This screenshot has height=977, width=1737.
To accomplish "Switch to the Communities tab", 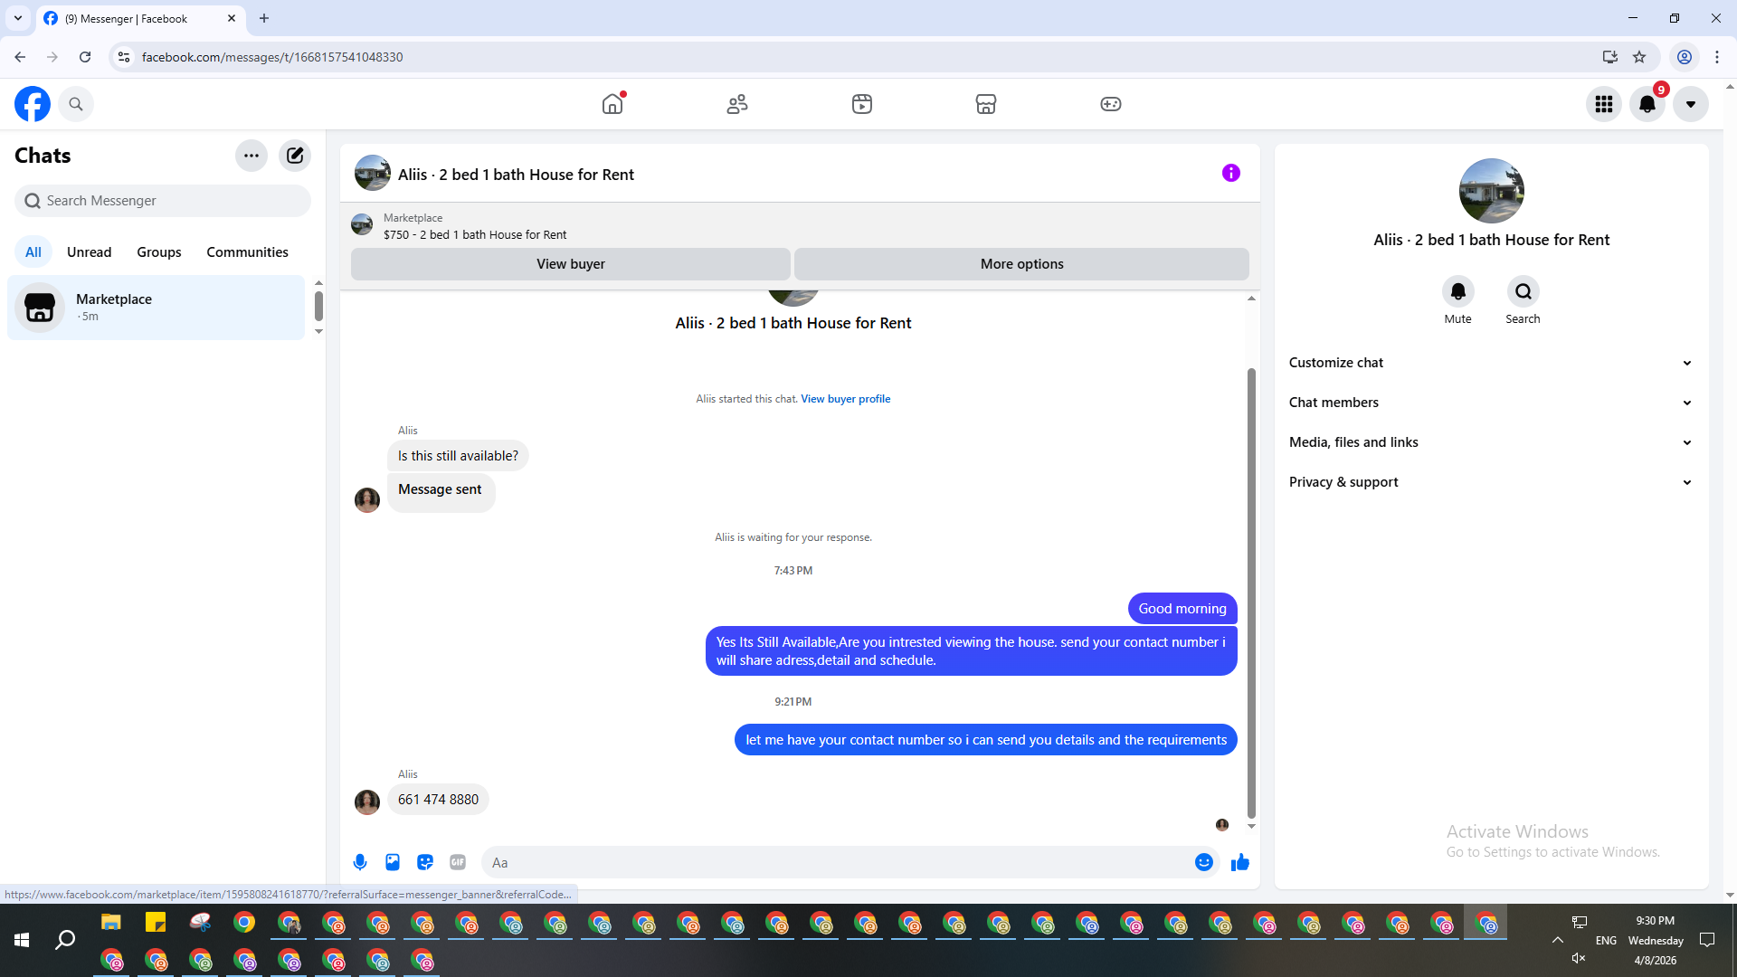I will coord(247,252).
